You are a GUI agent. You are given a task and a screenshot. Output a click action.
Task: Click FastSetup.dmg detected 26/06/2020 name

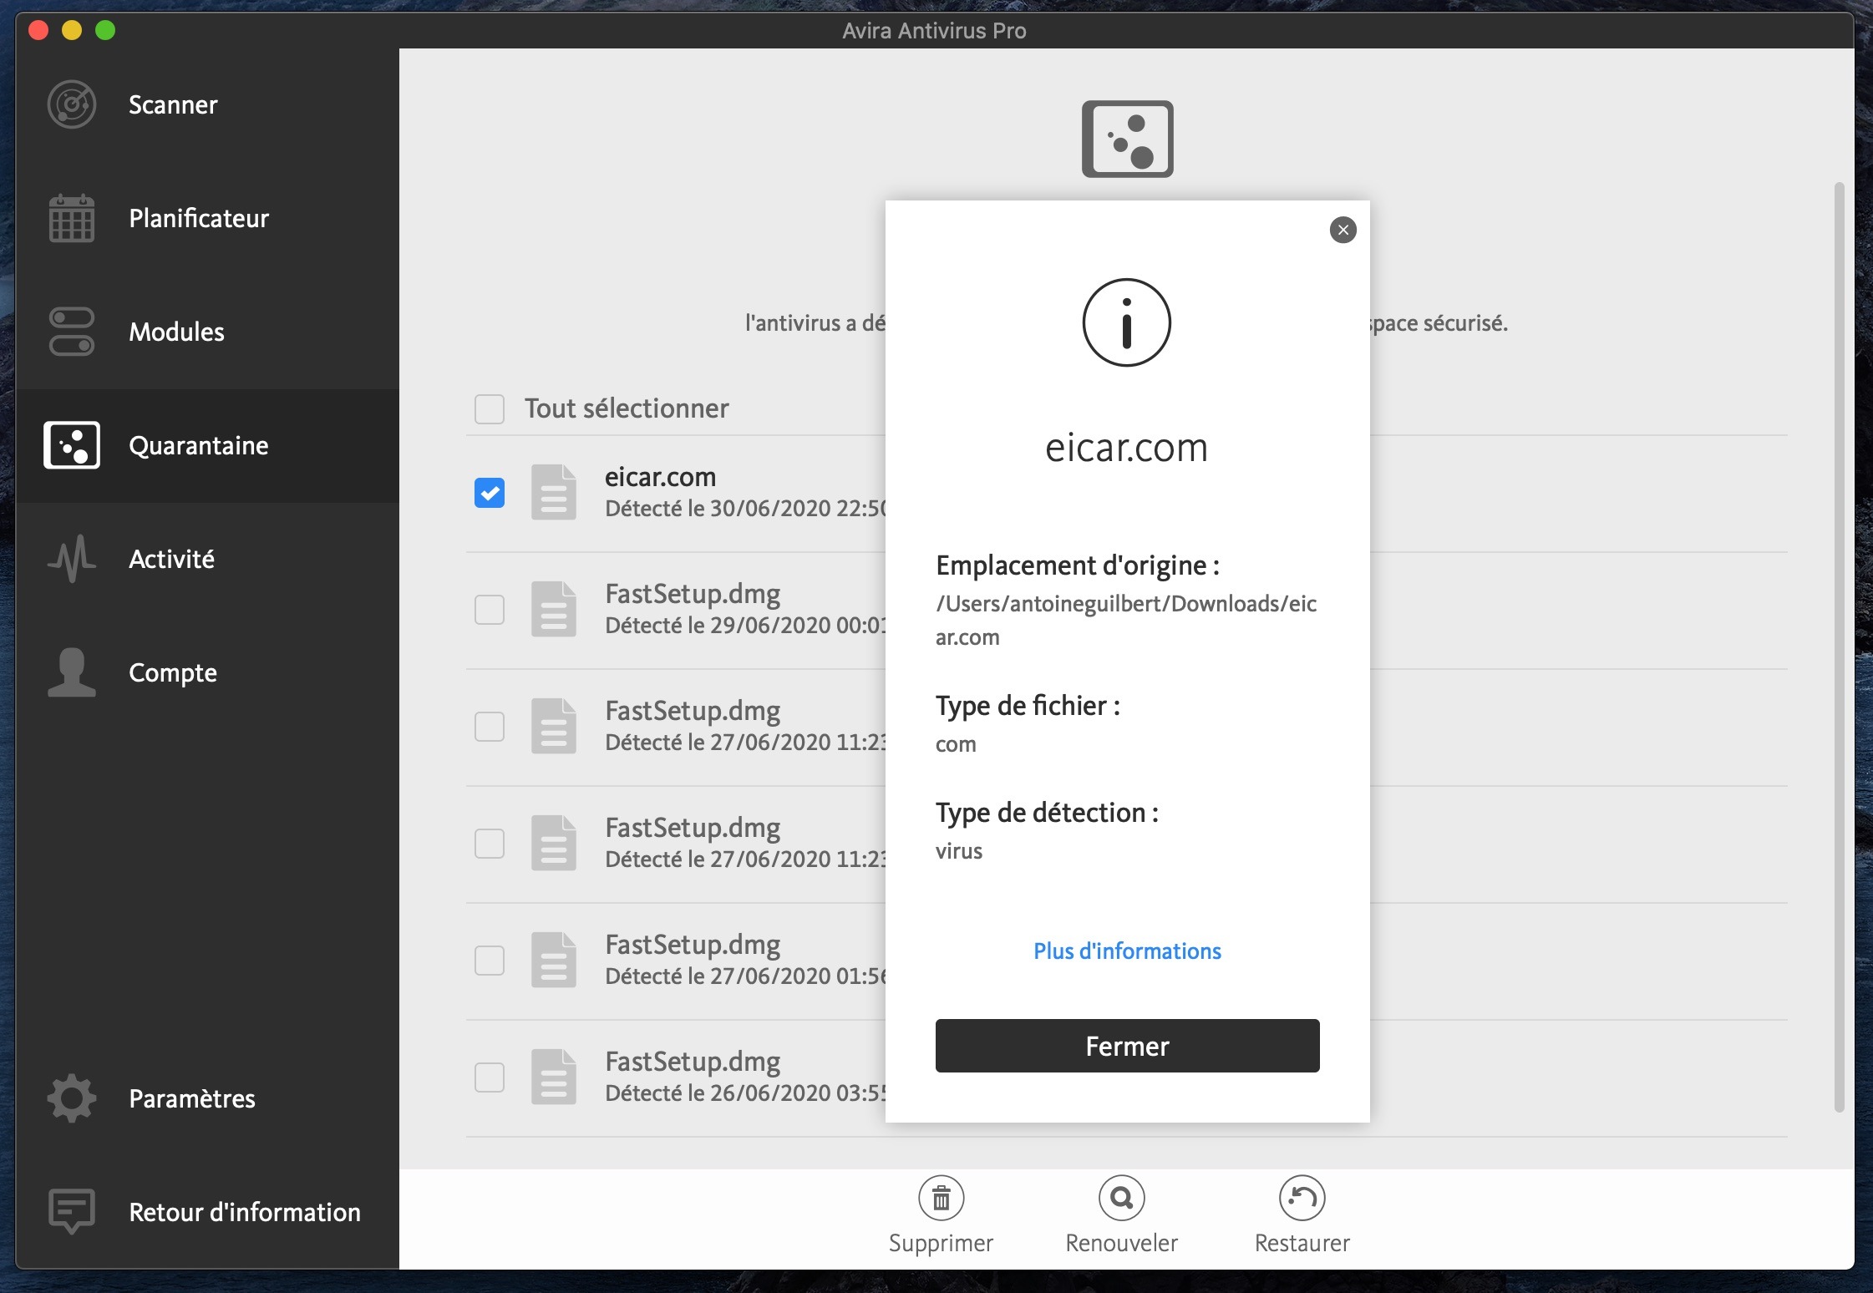693,1062
